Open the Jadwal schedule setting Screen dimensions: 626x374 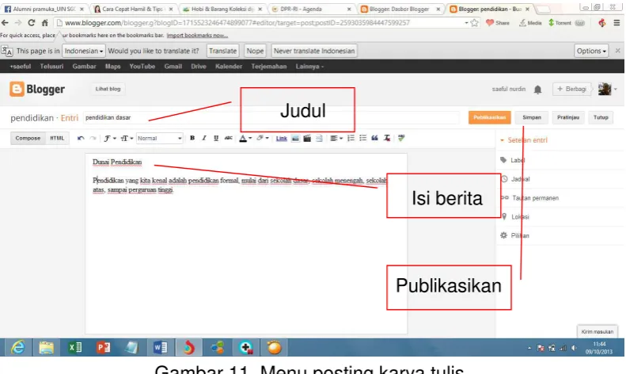515,179
